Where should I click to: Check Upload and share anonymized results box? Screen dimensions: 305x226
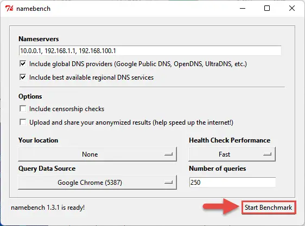coord(23,122)
